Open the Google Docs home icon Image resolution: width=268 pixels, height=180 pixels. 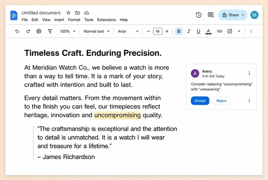14,15
